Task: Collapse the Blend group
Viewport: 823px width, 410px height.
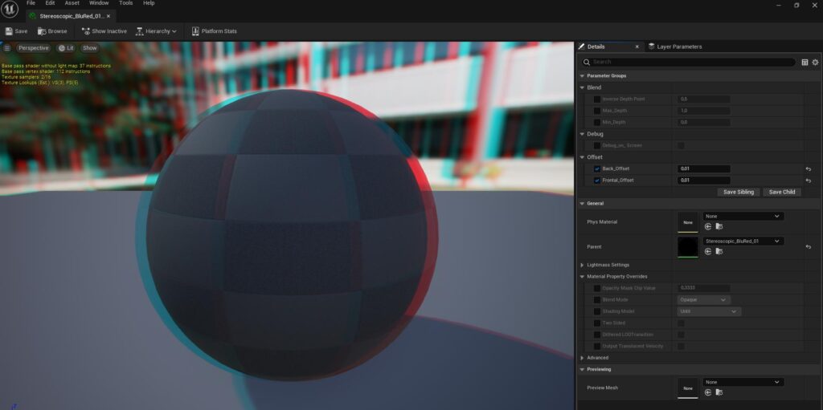Action: coord(582,87)
